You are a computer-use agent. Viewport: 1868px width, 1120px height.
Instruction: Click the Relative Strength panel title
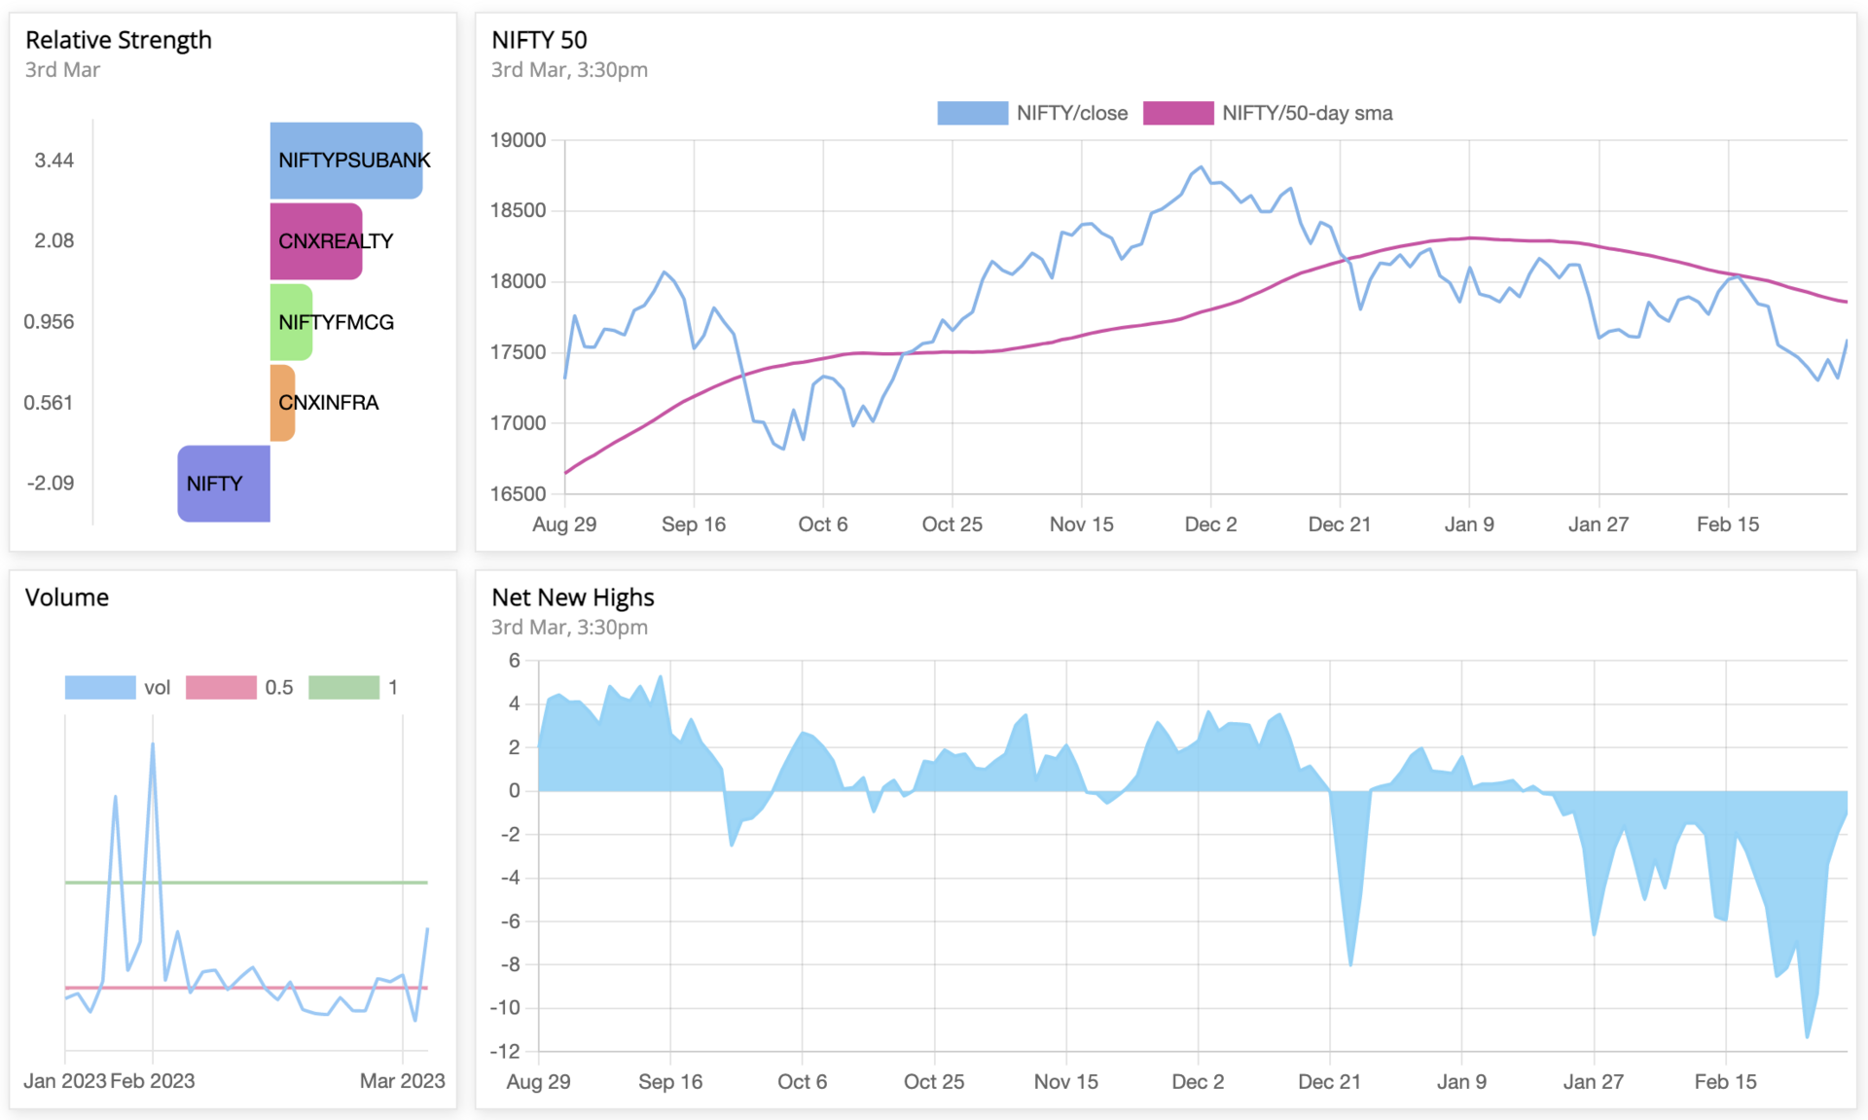coord(119,40)
